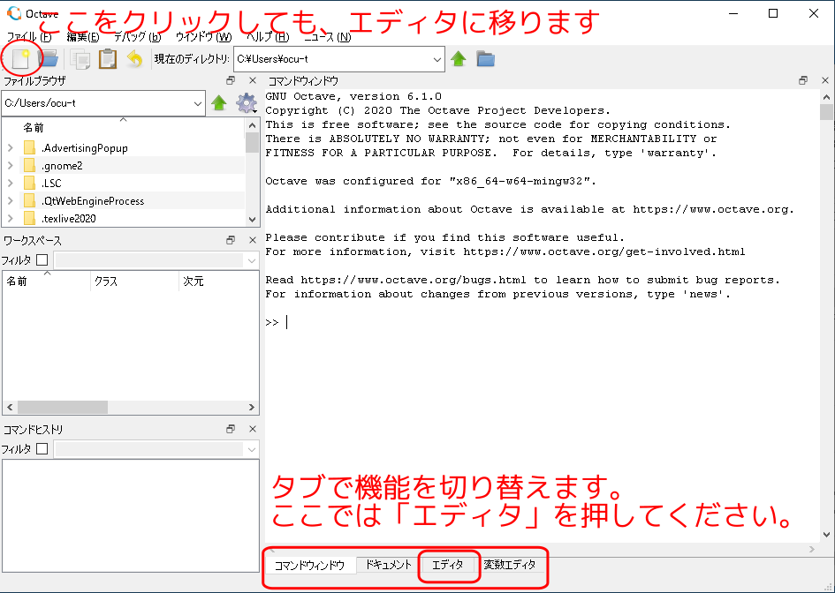Click the Undo arrow toolbar icon
Viewport: 835px width, 593px height.
click(x=134, y=59)
